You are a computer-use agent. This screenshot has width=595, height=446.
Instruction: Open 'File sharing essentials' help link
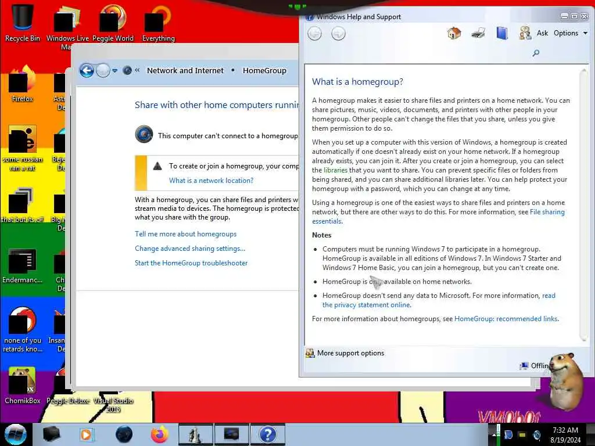pos(547,212)
